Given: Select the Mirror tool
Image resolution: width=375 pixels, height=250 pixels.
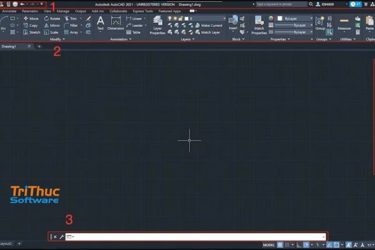Looking at the screenshot, I should click(x=52, y=26).
